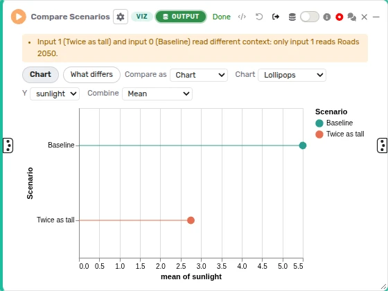Click the Baseline legend color swatch
This screenshot has height=291, width=388.
pyautogui.click(x=319, y=123)
